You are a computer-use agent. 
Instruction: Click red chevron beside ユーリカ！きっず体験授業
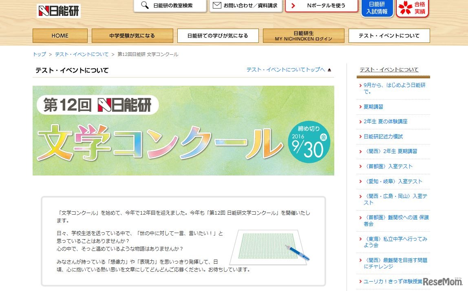pos(360,282)
